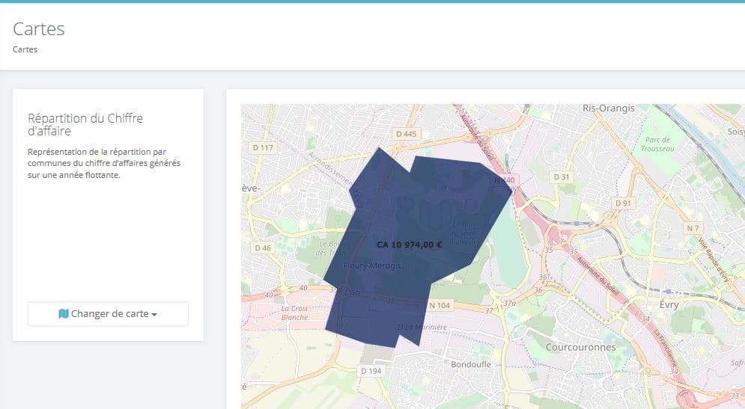Click the Fleury-Mérogis label in blue zone
The height and width of the screenshot is (409, 745).
click(372, 265)
